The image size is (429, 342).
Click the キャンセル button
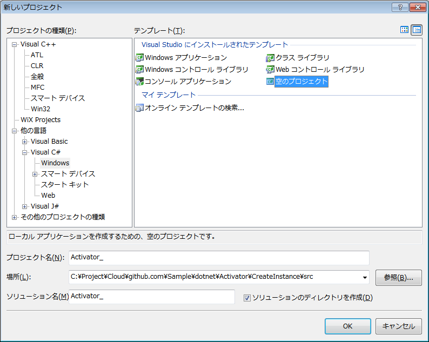coord(399,326)
